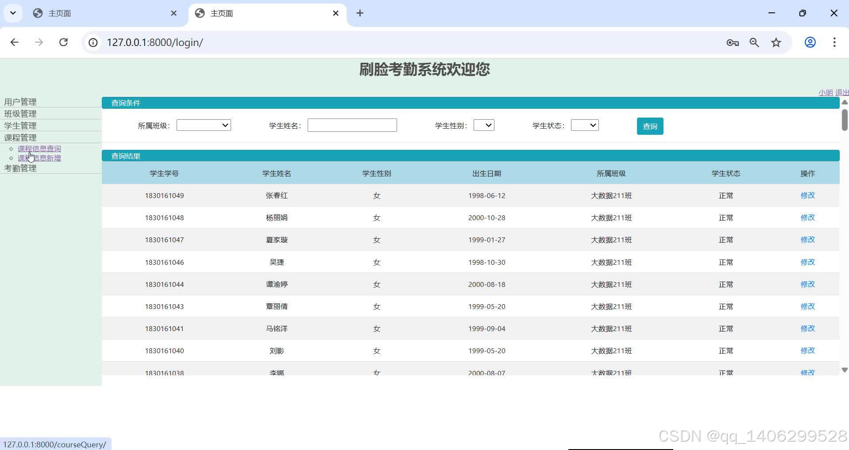This screenshot has height=450, width=849.
Task: Bookmark this page with the star
Action: [x=776, y=42]
